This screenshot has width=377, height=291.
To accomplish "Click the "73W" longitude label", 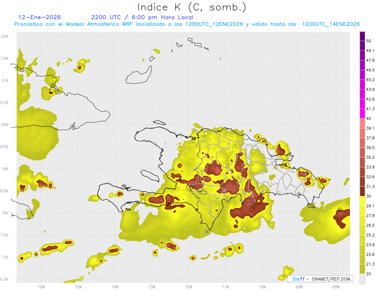I will coord(152,287).
